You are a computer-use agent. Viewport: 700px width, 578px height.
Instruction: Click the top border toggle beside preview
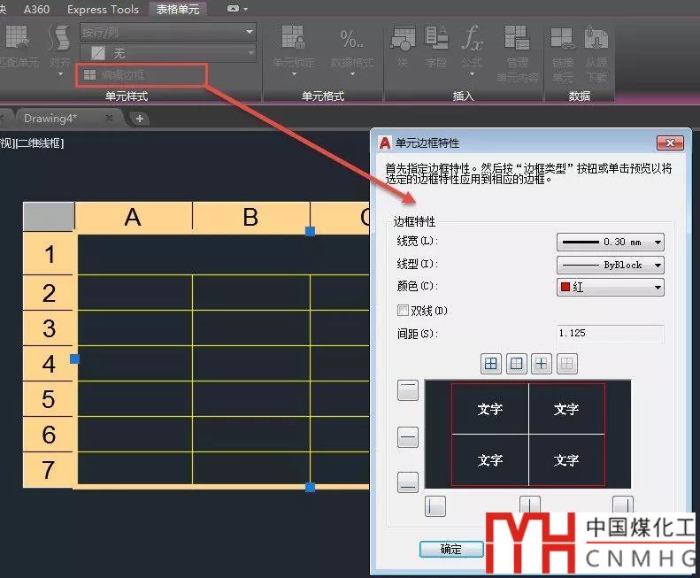[x=408, y=391]
